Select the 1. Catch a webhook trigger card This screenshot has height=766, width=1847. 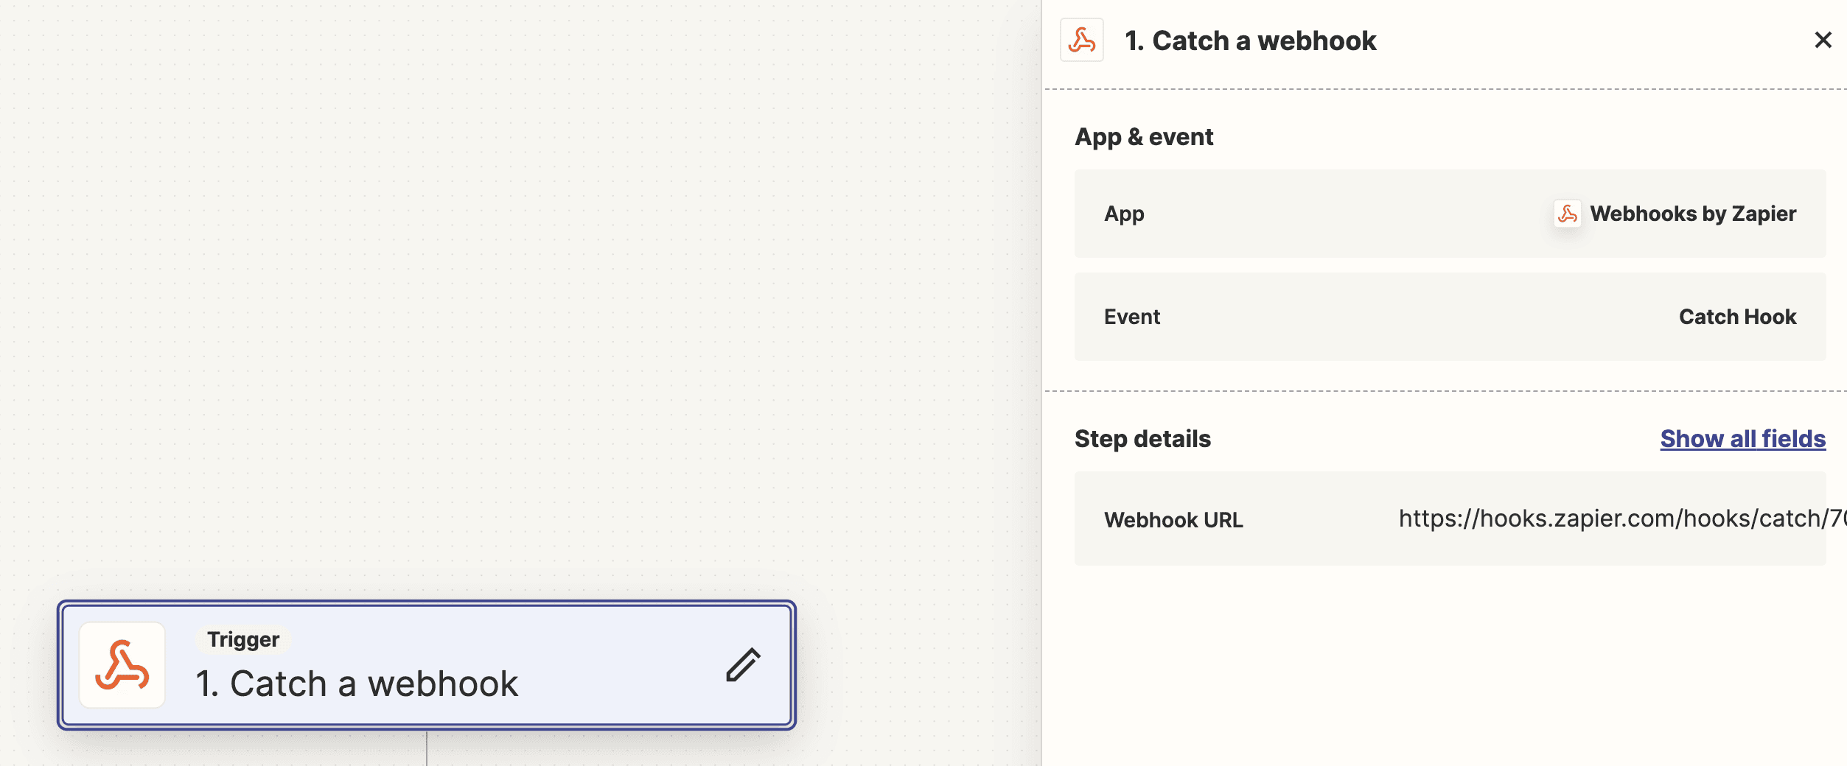[427, 665]
